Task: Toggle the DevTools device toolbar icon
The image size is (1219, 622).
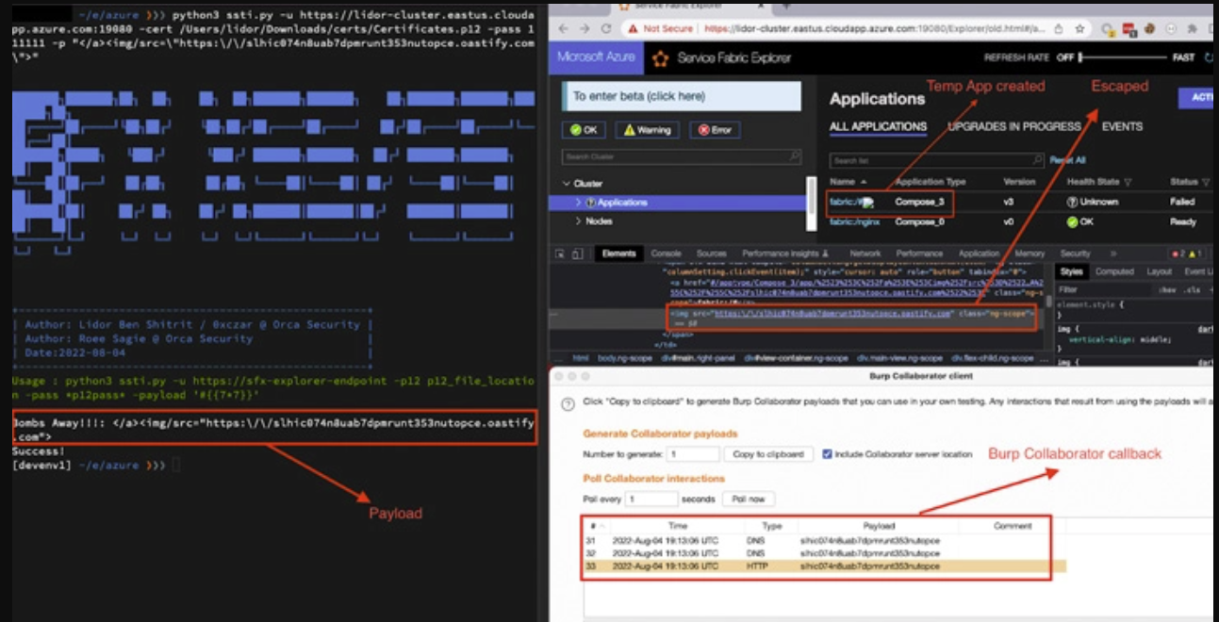Action: click(577, 254)
